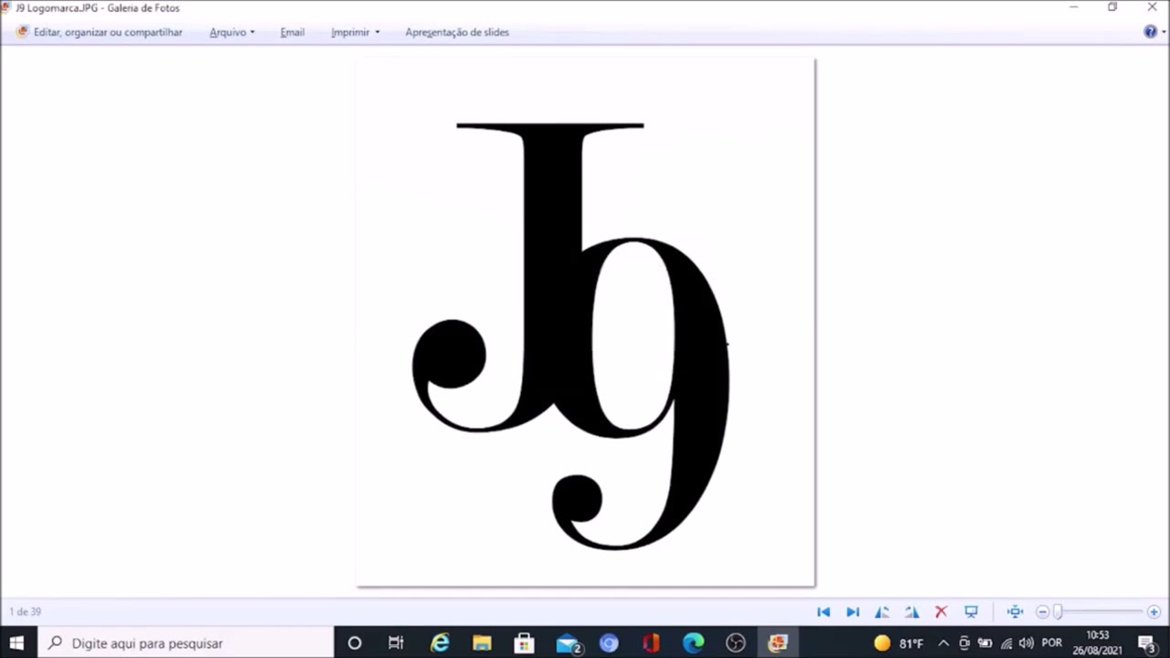This screenshot has width=1170, height=658.
Task: Open Cortana circle in taskbar
Action: (355, 643)
